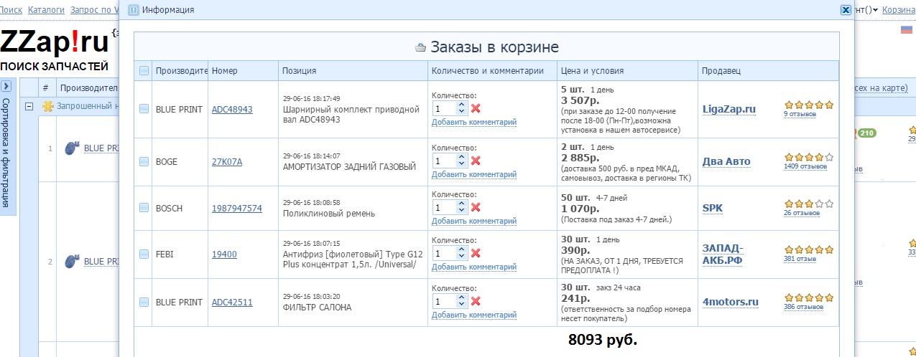The height and width of the screenshot is (357, 916).
Task: Open seller LigaZap.ru
Action: point(729,109)
